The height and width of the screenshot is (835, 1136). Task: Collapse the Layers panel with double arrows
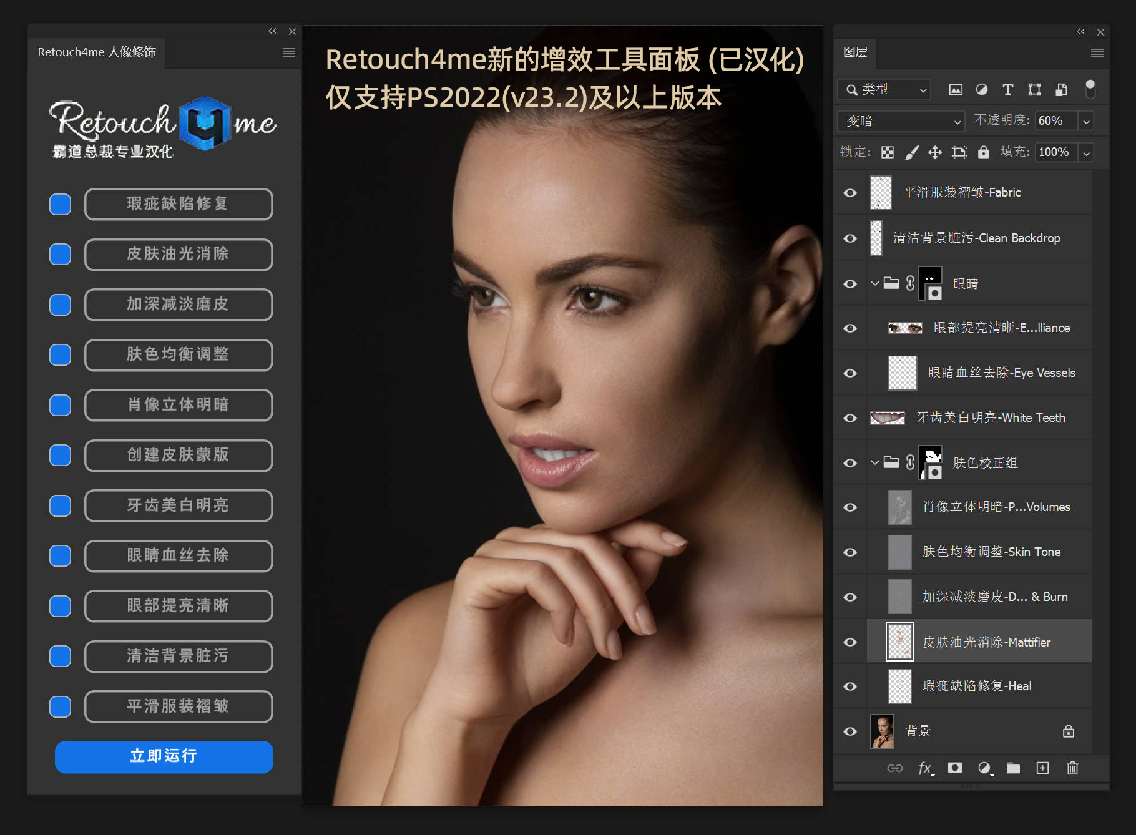(x=1080, y=31)
